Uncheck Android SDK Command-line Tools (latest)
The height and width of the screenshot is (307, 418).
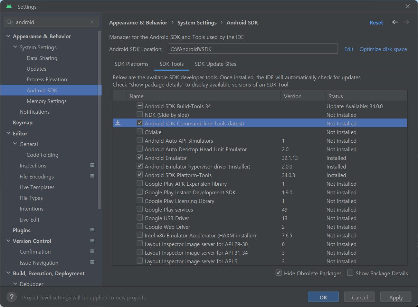point(140,123)
